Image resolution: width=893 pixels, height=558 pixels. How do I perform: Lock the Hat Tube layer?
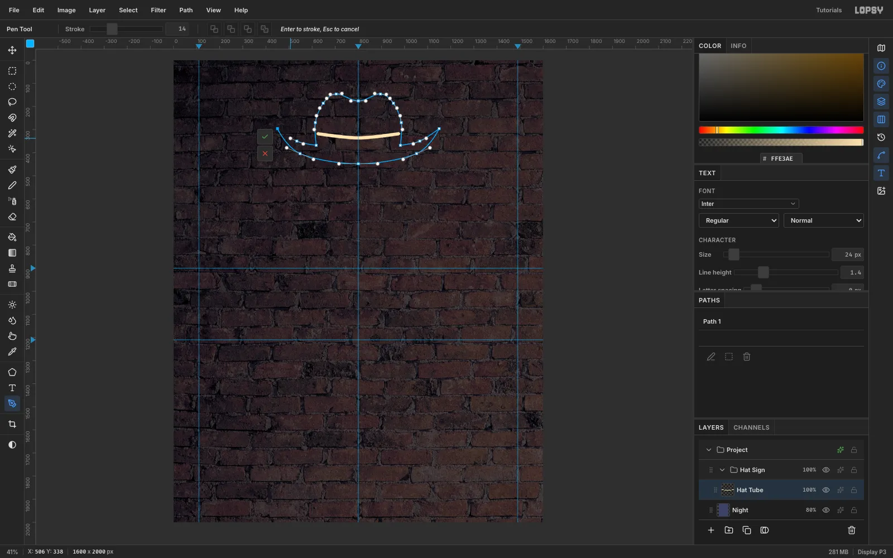tap(854, 490)
